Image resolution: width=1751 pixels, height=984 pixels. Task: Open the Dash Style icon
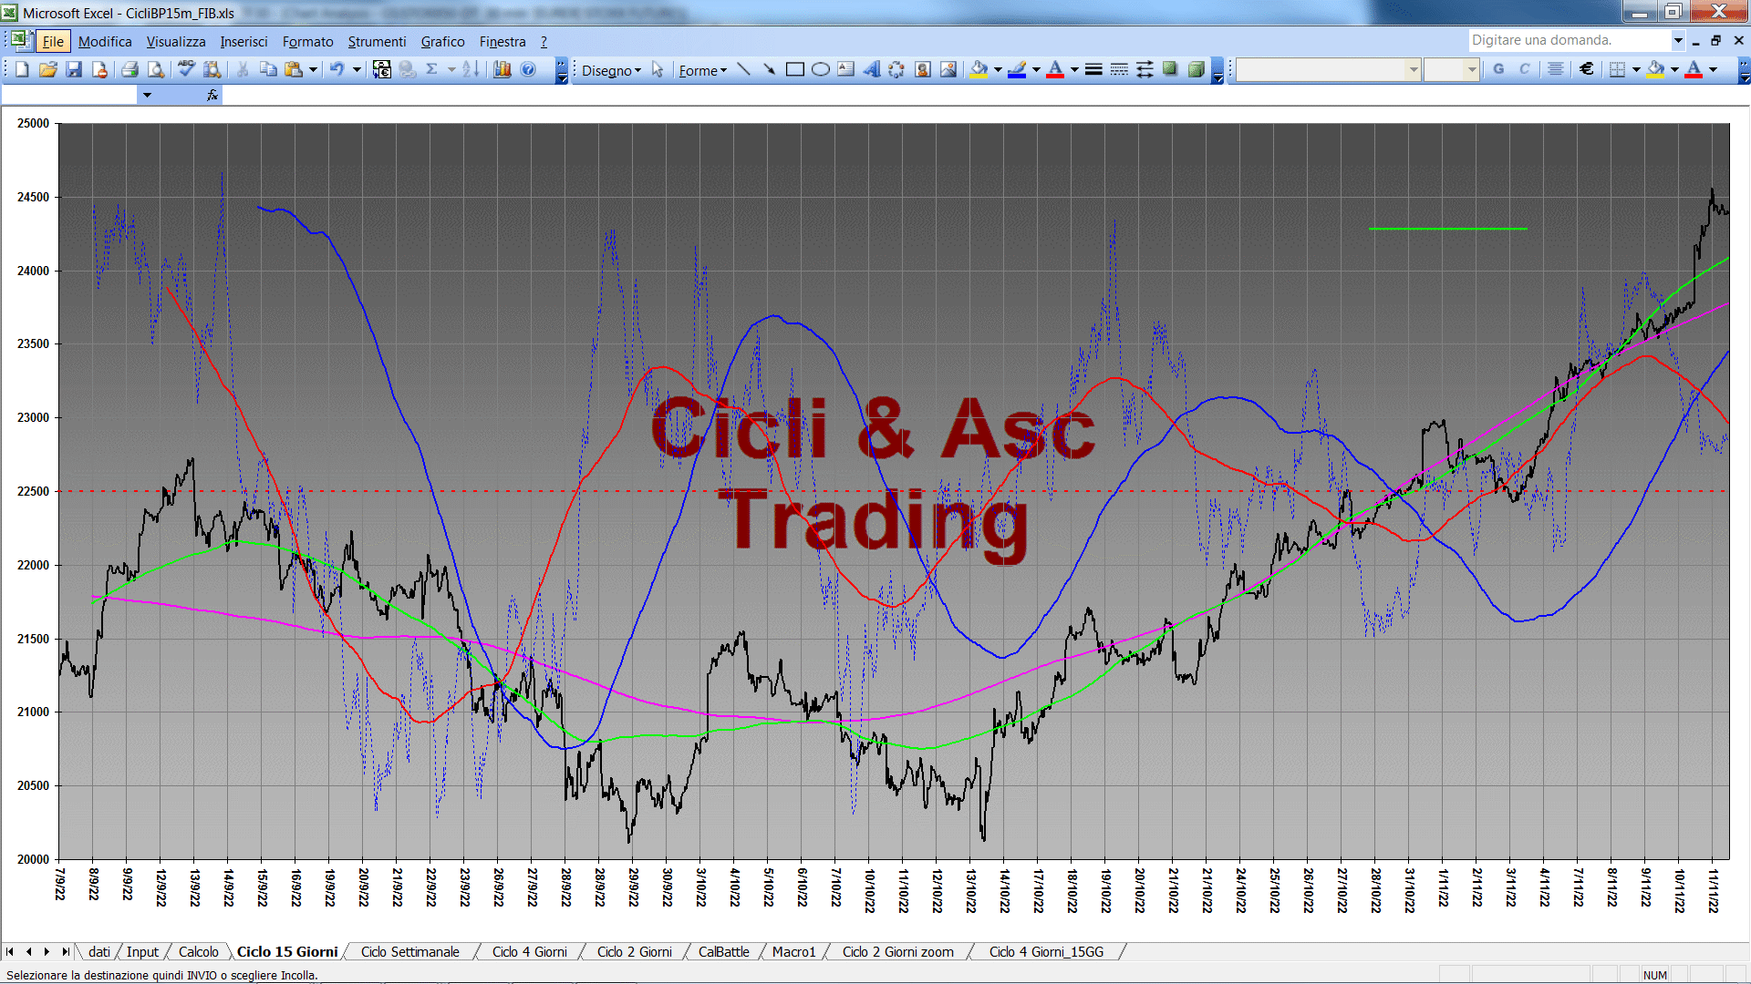click(1119, 69)
